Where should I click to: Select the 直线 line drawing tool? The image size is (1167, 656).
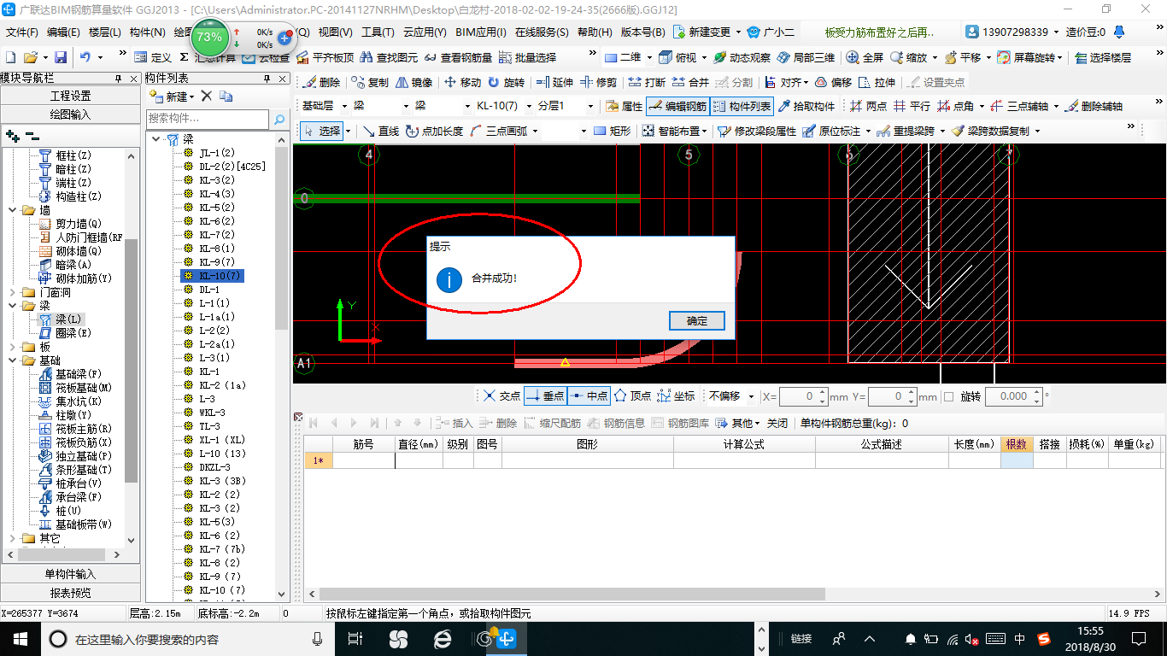[x=381, y=132]
